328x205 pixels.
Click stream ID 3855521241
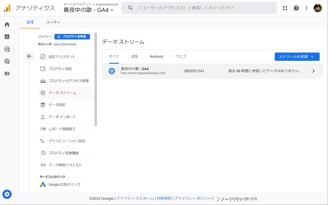(x=194, y=71)
